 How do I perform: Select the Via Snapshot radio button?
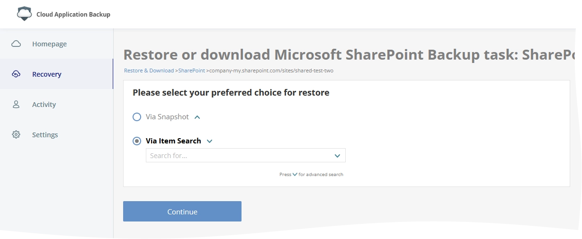137,117
